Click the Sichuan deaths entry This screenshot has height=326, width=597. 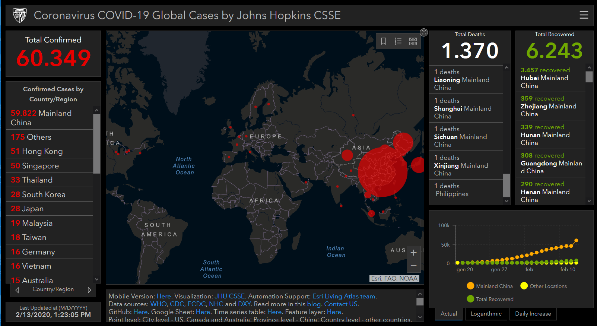click(x=466, y=137)
